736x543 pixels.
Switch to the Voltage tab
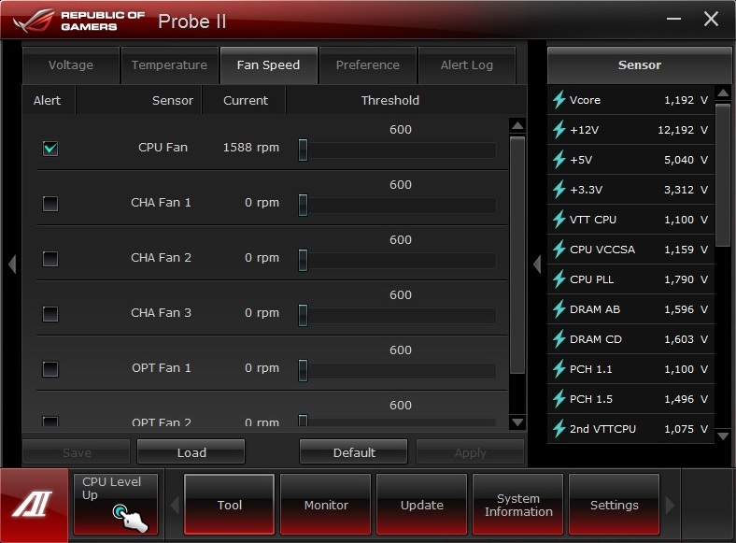(71, 65)
